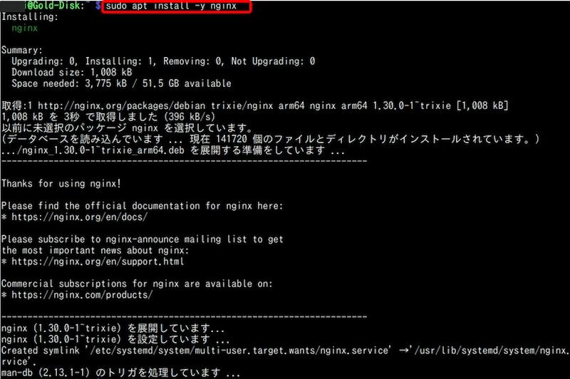Viewport: 570px width, 379px height.
Task: Click 'Download size: 1,008 kB' line
Action: (x=72, y=73)
